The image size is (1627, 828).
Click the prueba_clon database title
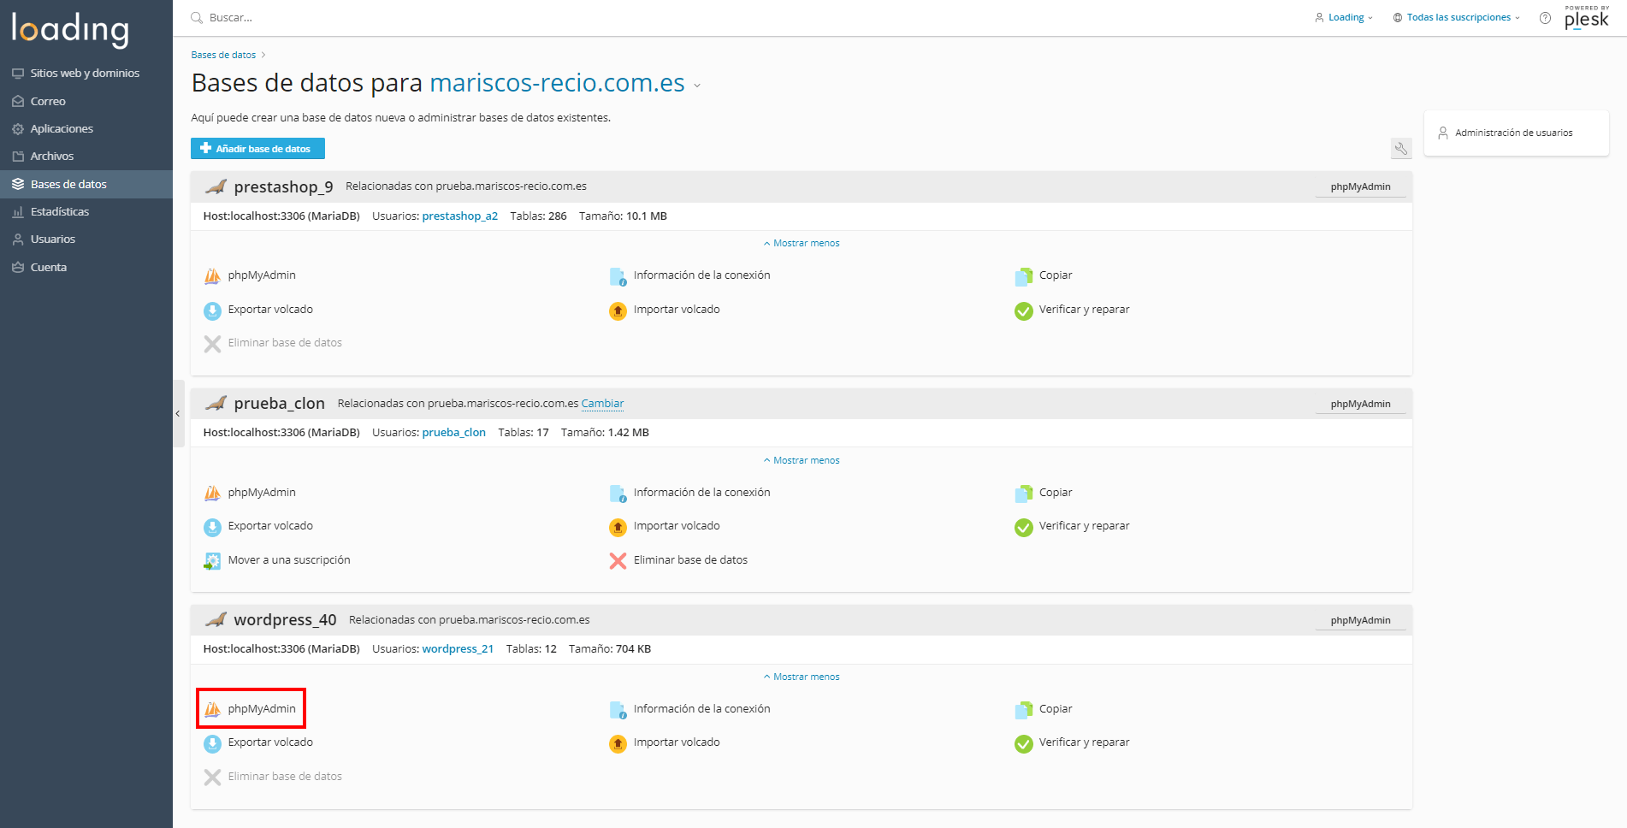279,403
